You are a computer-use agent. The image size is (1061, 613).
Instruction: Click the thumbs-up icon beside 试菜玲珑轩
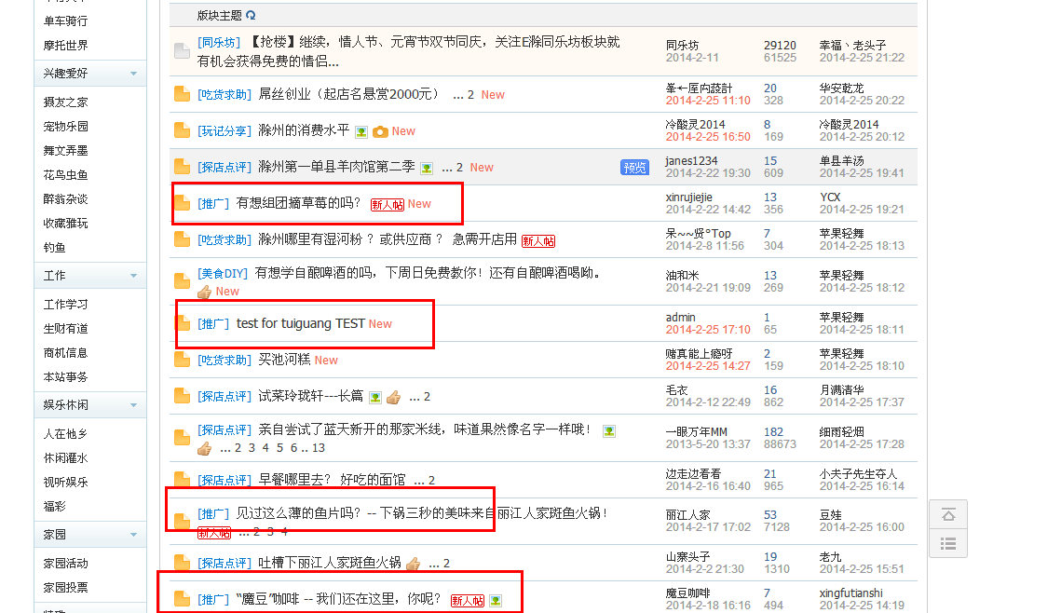[394, 397]
